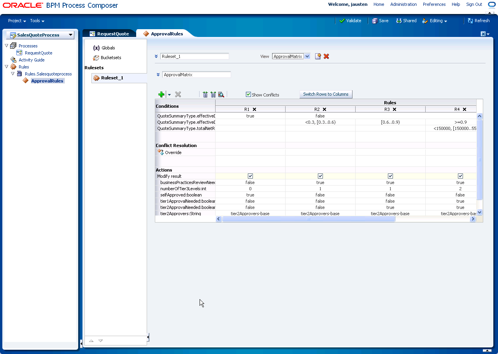The width and height of the screenshot is (498, 354).
Task: Expand the Ruleset_1 details chevron
Action: [156, 56]
